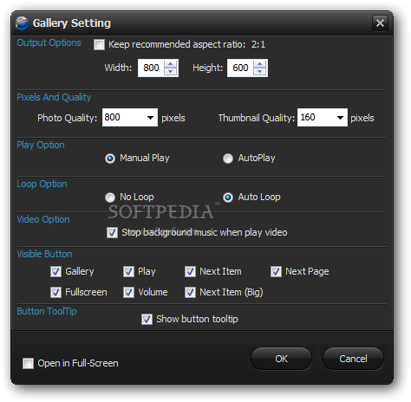Click the Thumbnail Quality label
Screen dimensions: 411x402
point(257,118)
